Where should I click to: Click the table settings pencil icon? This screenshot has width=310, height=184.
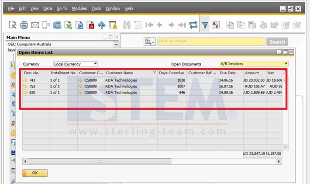tap(284, 73)
